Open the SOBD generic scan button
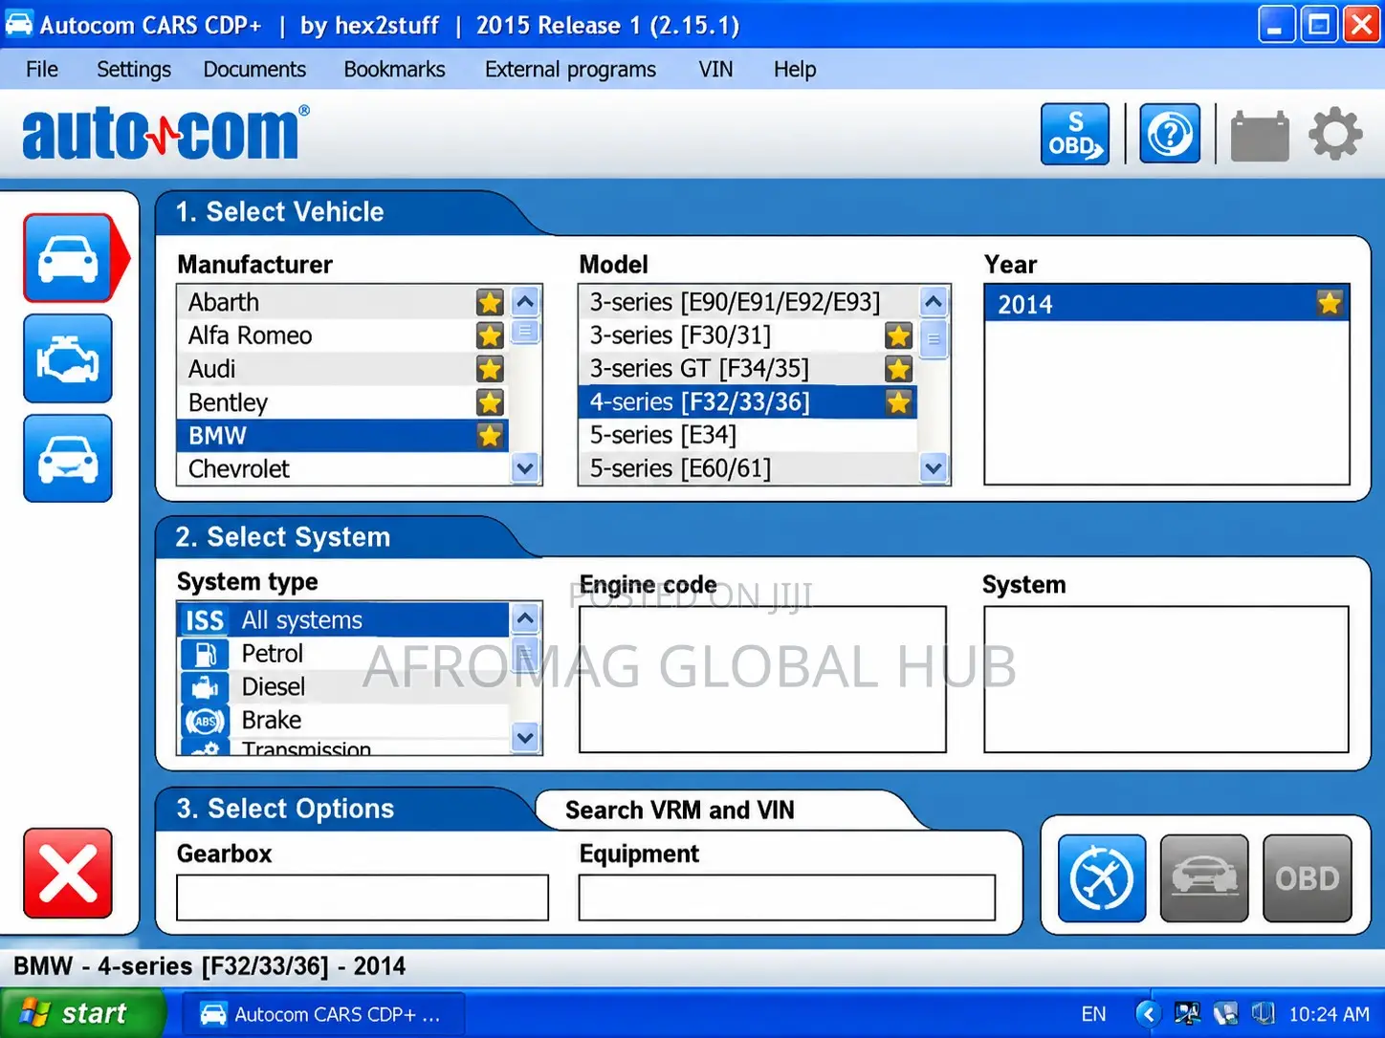 1075,134
